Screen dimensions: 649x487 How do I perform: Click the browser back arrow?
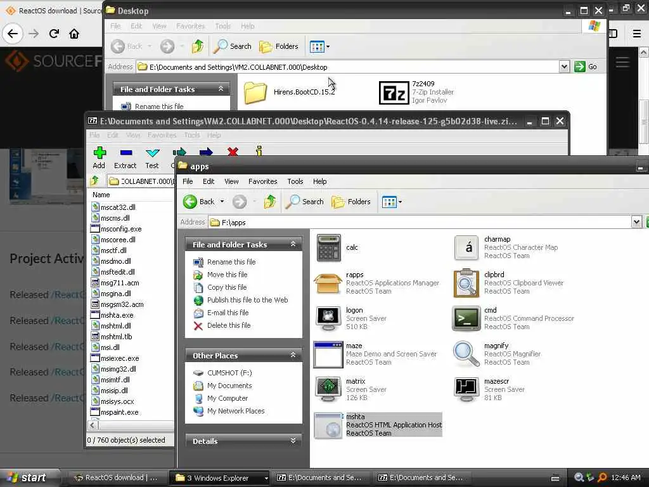pyautogui.click(x=13, y=34)
